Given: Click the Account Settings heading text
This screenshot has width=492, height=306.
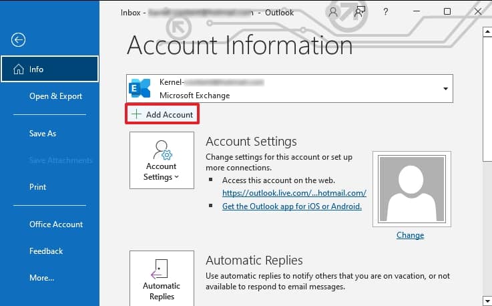Looking at the screenshot, I should (251, 142).
